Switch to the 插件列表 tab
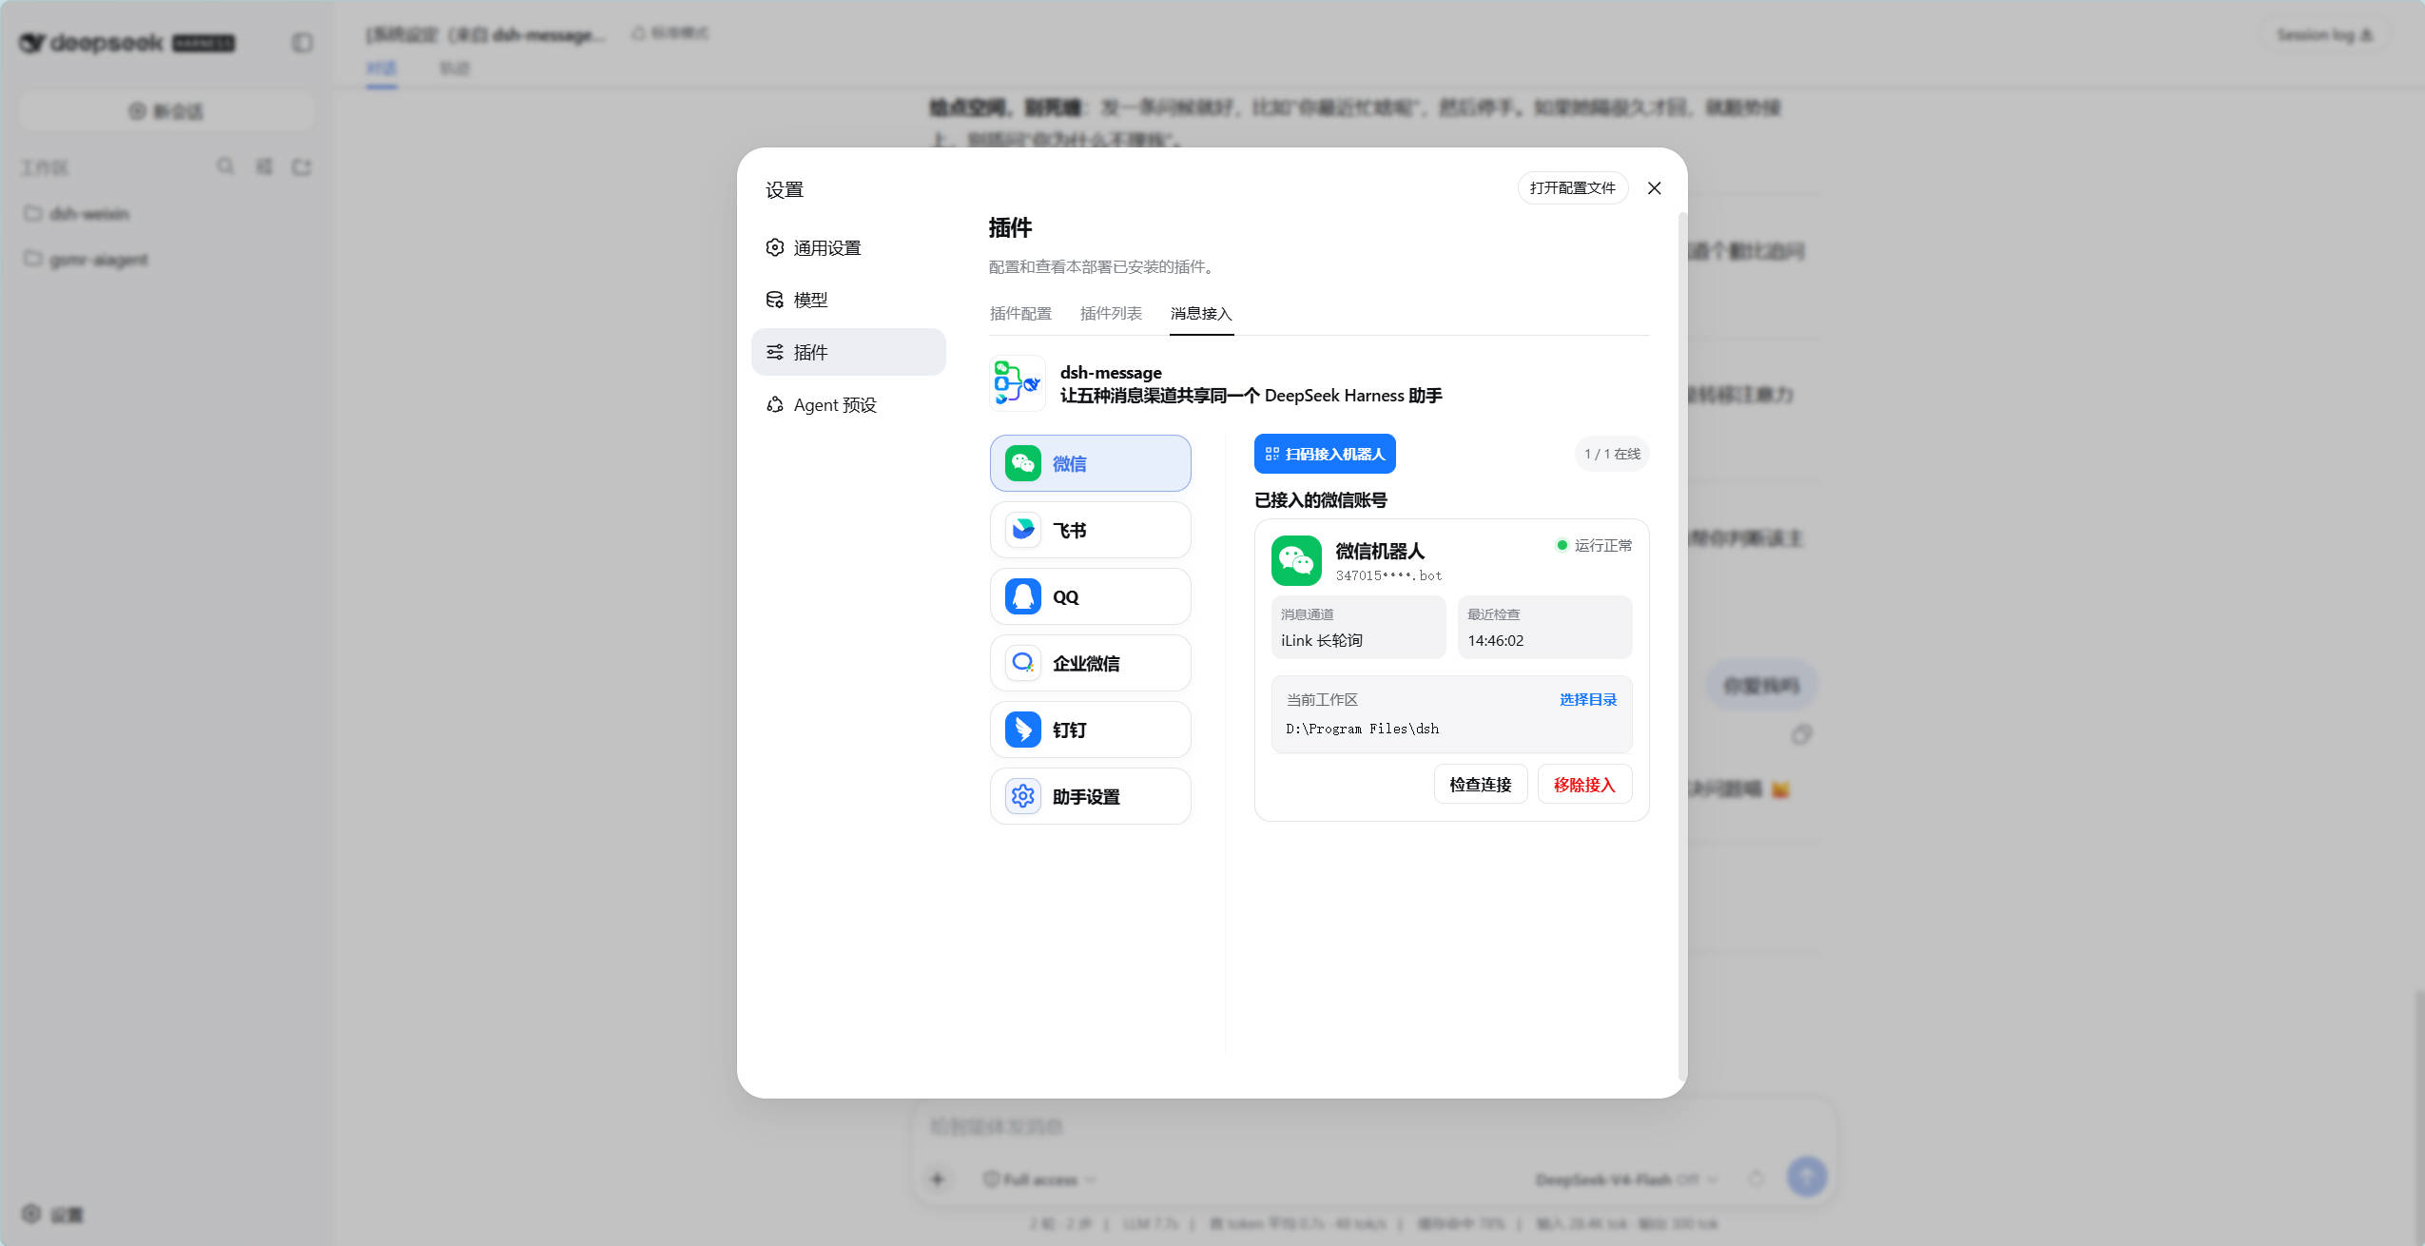Viewport: 2425px width, 1246px height. coord(1111,313)
